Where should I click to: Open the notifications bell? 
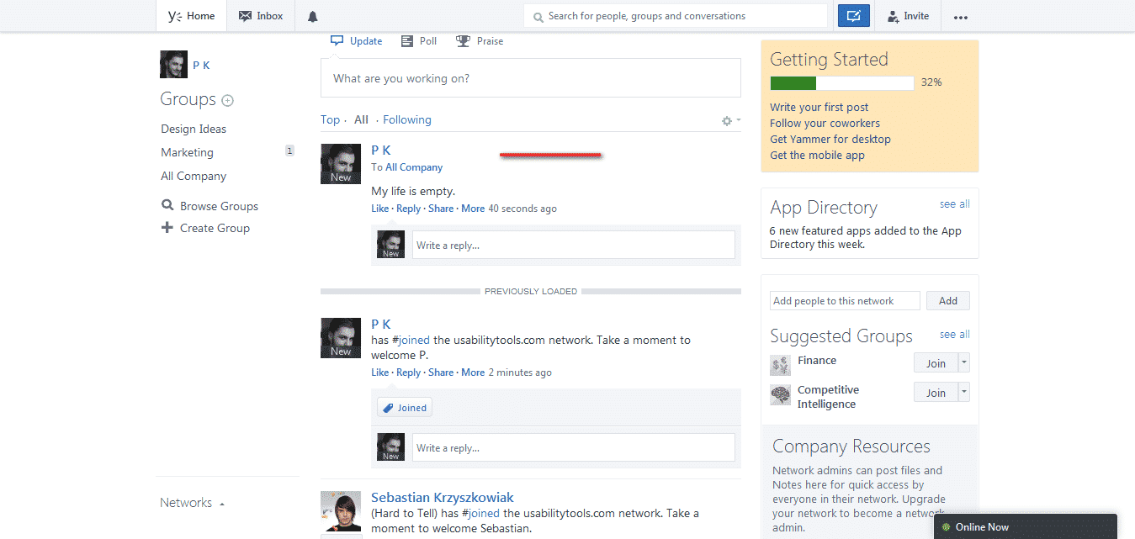click(x=312, y=15)
